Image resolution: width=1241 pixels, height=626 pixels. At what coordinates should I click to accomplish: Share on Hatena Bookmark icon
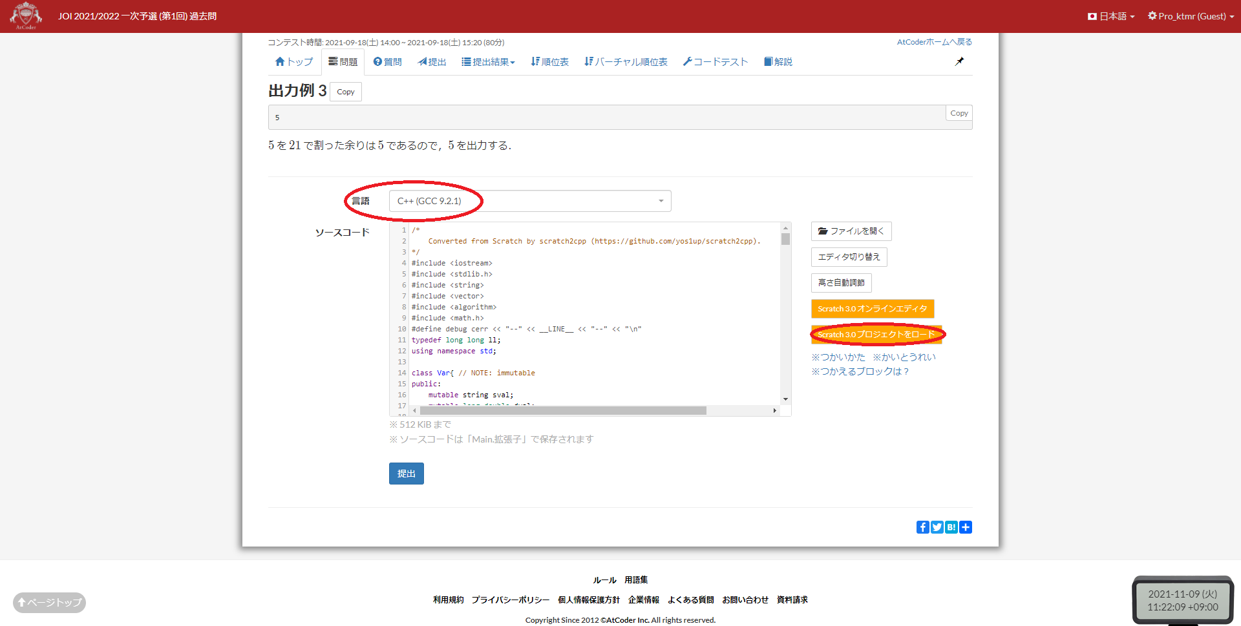[951, 527]
